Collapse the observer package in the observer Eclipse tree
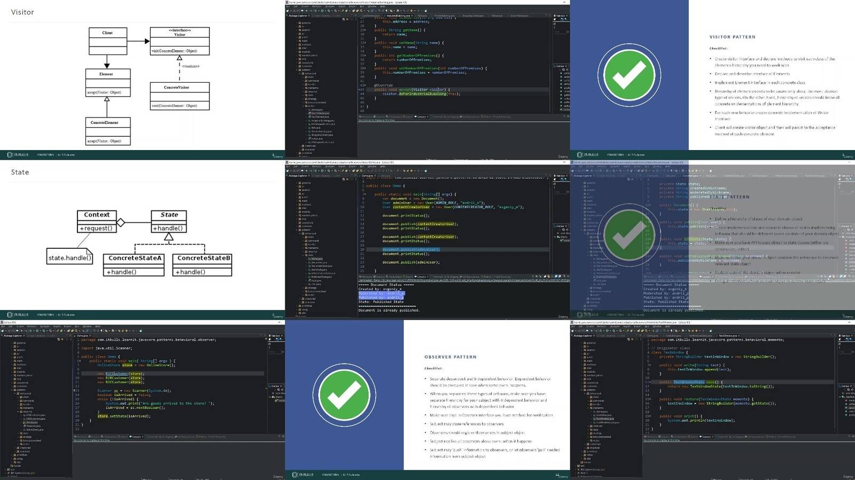The image size is (855, 480). point(19,412)
